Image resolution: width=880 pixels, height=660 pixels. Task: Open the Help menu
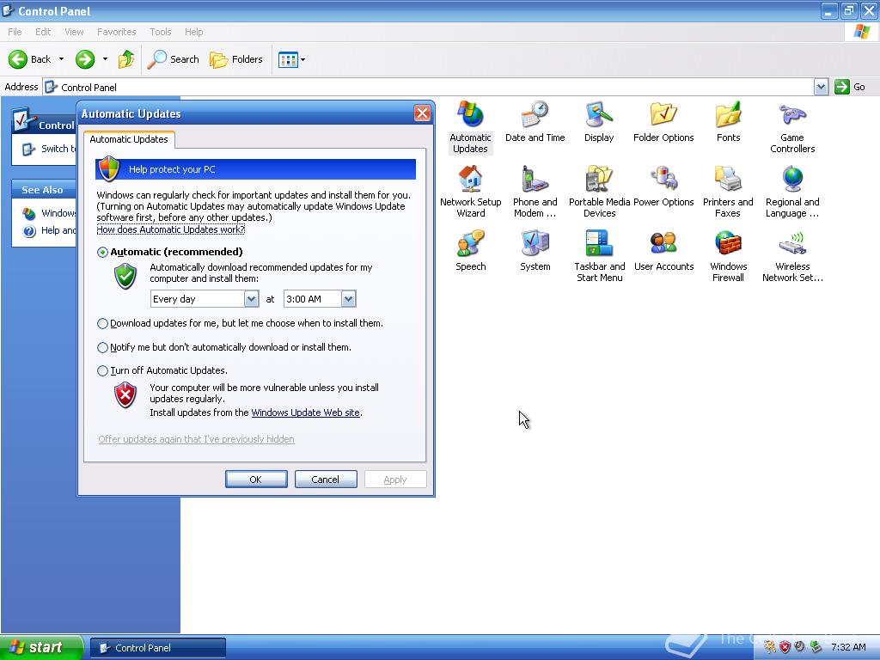click(194, 32)
